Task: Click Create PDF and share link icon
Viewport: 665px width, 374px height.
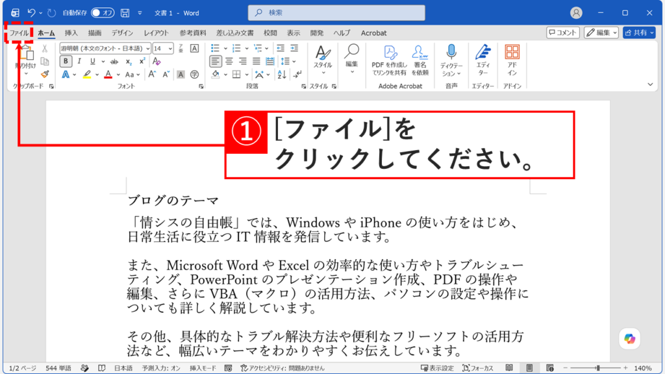Action: [x=389, y=60]
